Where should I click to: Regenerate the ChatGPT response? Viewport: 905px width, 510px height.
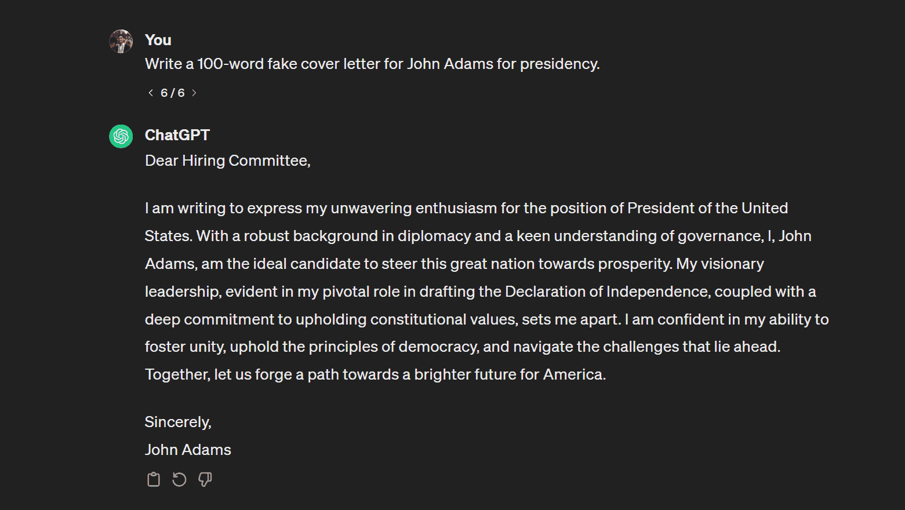pyautogui.click(x=179, y=479)
